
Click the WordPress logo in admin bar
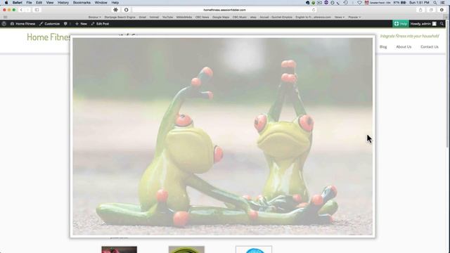pos(4,24)
